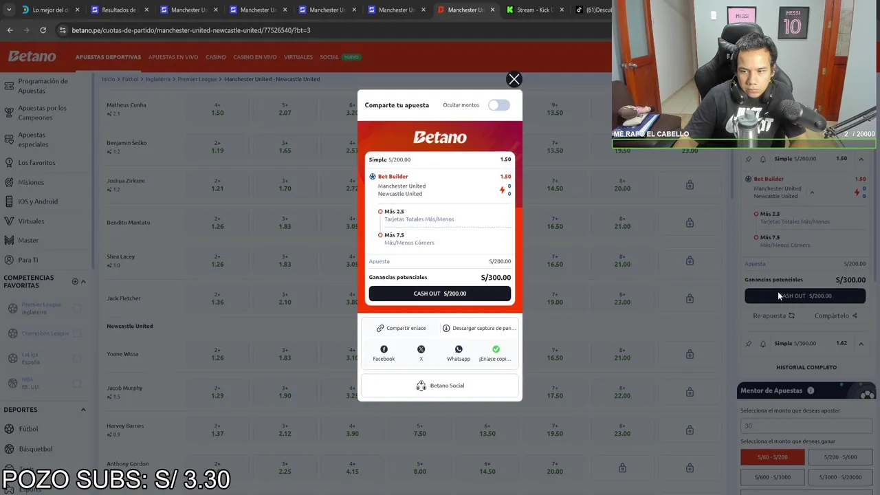Toggle Premier League Inglaterra checkbox

(77, 309)
